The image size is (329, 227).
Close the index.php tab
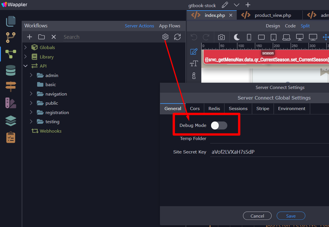(231, 15)
